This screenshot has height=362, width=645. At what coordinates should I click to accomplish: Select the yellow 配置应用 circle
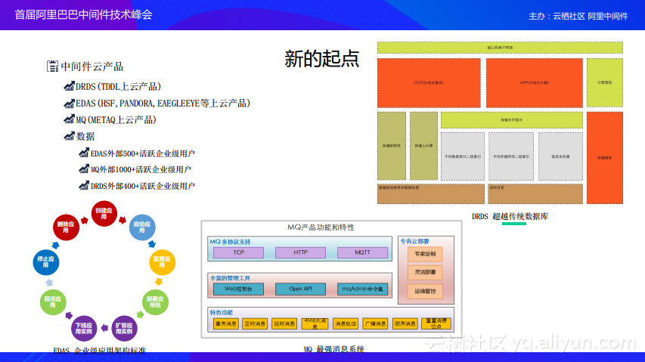point(162,262)
